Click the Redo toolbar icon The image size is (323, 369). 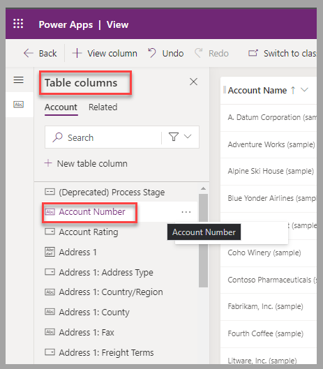coord(198,53)
